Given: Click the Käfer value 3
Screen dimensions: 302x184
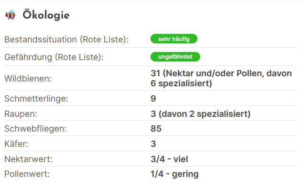Looking at the screenshot, I should (x=153, y=144).
